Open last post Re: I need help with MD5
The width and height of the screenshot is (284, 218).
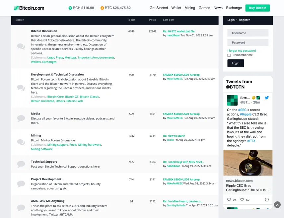[x=183, y=162]
